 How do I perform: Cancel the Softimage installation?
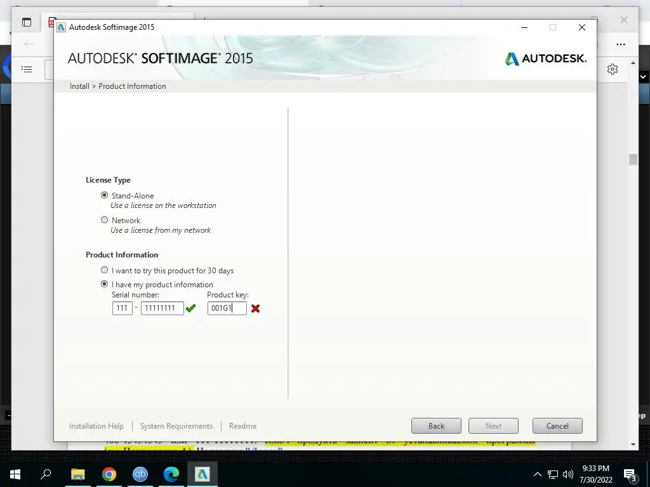[557, 425]
